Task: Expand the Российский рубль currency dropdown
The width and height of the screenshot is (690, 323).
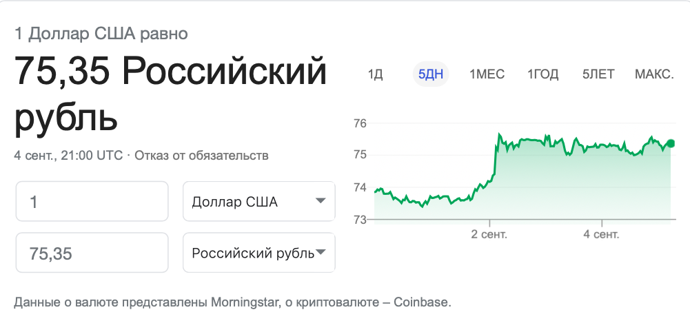Action: tap(258, 253)
